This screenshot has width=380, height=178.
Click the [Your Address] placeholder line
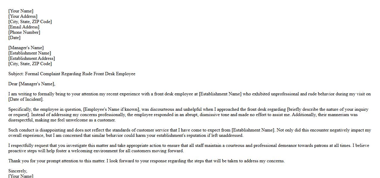point(23,16)
